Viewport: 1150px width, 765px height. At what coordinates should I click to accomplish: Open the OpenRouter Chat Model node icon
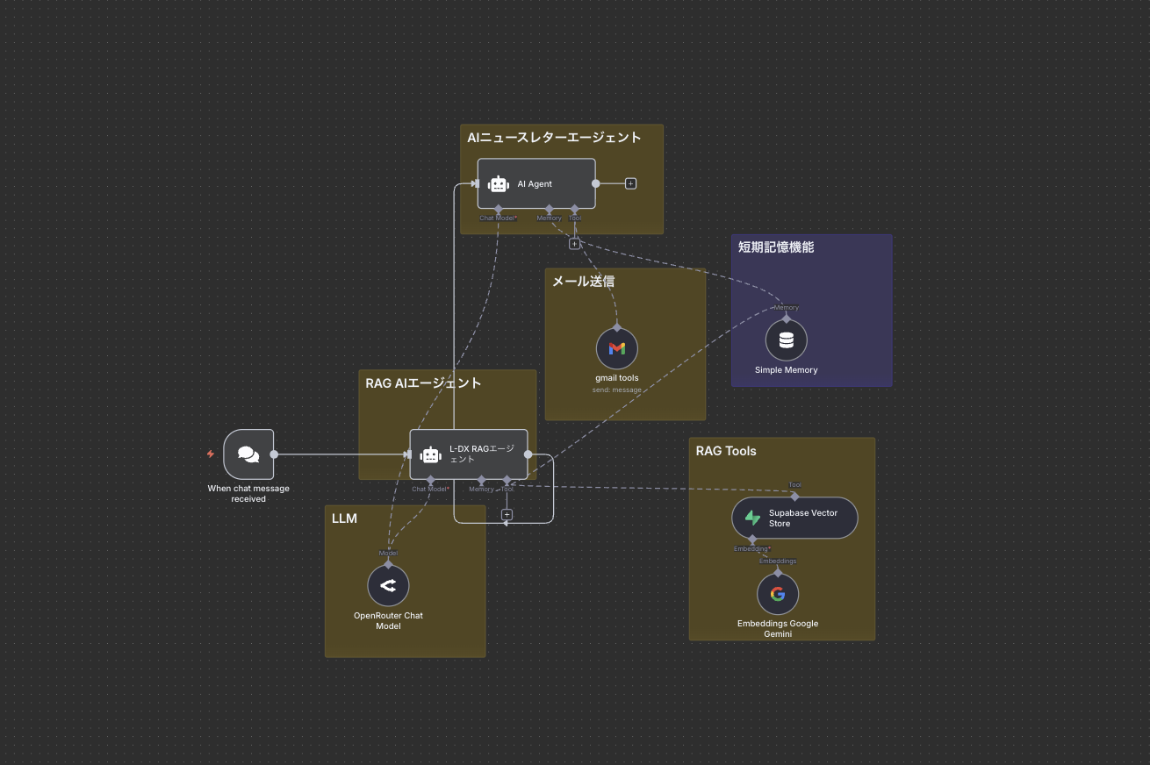click(388, 585)
